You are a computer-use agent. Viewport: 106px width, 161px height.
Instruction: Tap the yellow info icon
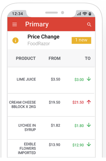(16, 40)
